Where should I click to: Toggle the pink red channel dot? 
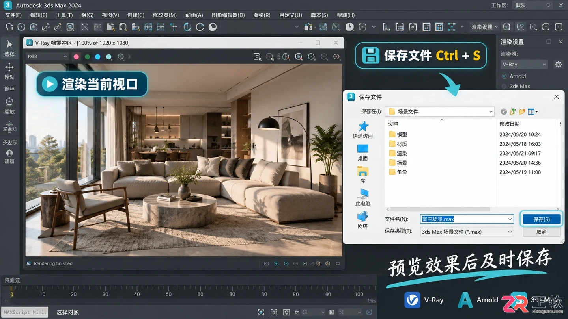coord(76,57)
